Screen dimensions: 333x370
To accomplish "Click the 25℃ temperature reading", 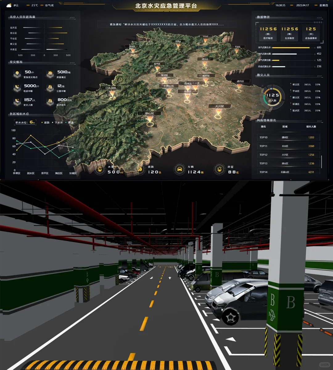I will pyautogui.click(x=35, y=5).
